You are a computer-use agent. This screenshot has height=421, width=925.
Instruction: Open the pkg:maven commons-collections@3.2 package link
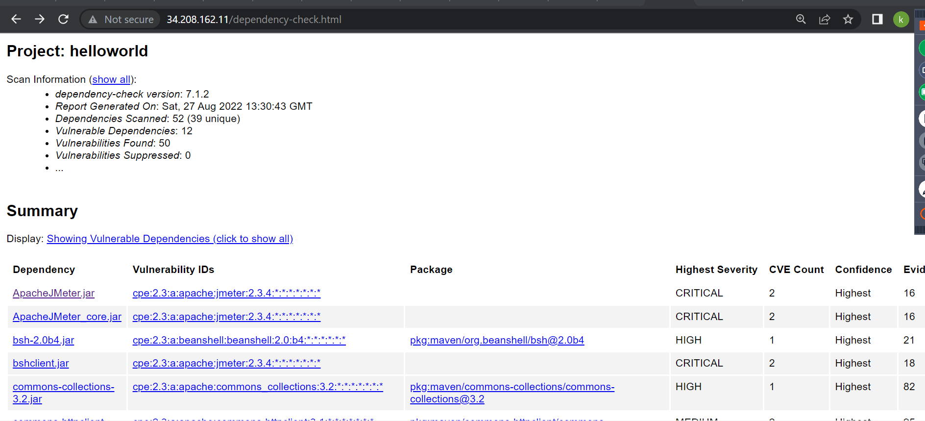click(x=512, y=393)
